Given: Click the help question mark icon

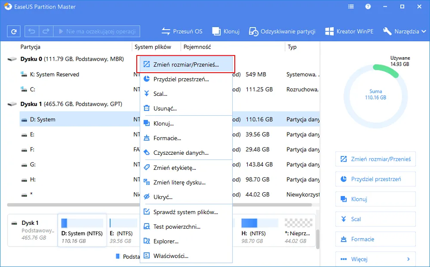Looking at the screenshot, I should (x=369, y=6).
